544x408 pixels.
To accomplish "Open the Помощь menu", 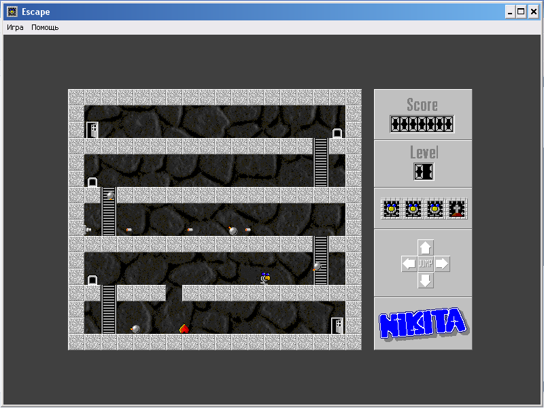I will point(45,27).
